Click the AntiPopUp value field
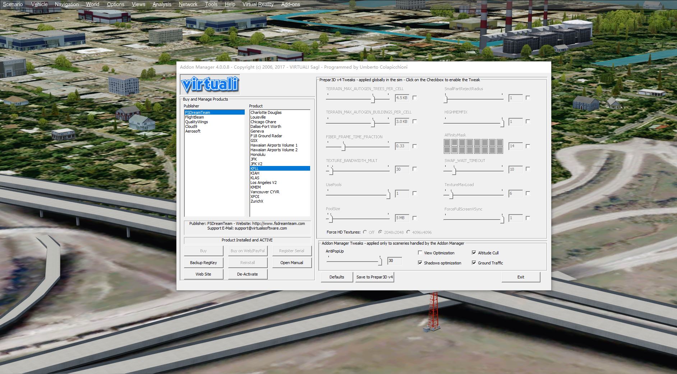677x374 pixels. click(395, 261)
